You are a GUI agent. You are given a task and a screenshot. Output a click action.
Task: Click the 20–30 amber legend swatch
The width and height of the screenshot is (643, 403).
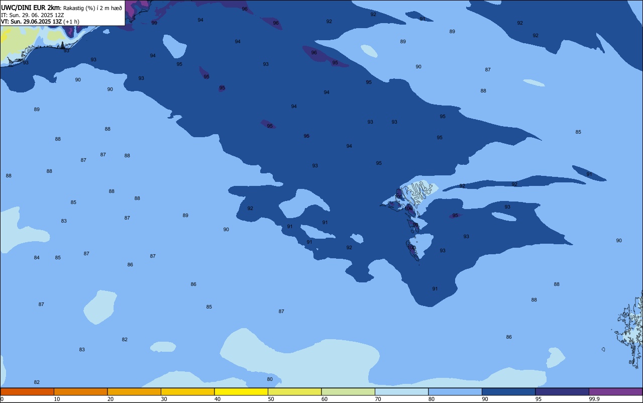click(134, 391)
